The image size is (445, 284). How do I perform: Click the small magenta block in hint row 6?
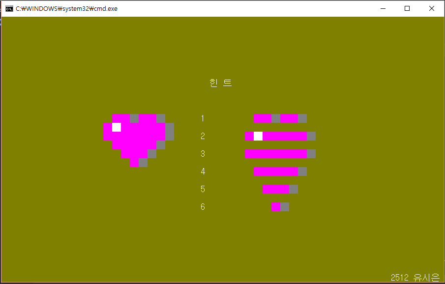[275, 207]
